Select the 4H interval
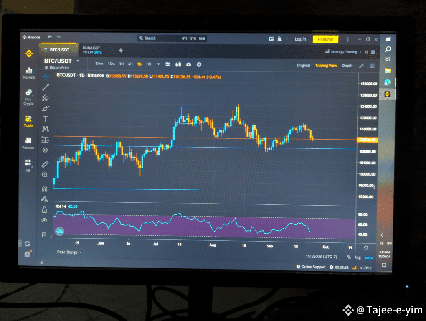The height and width of the screenshot is (321, 426). point(130,64)
